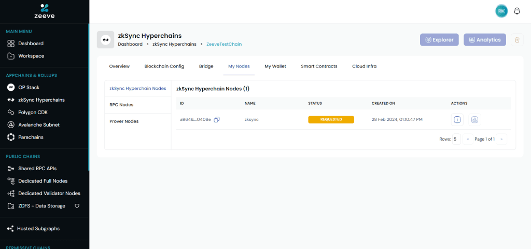Click the Explorer button
This screenshot has width=531, height=249.
tap(439, 39)
